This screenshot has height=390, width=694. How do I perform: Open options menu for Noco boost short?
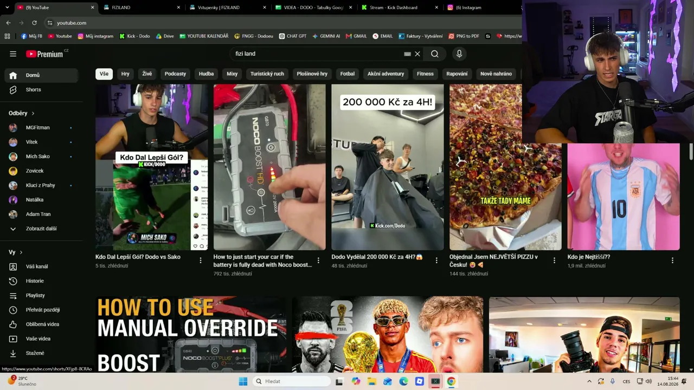click(x=318, y=261)
